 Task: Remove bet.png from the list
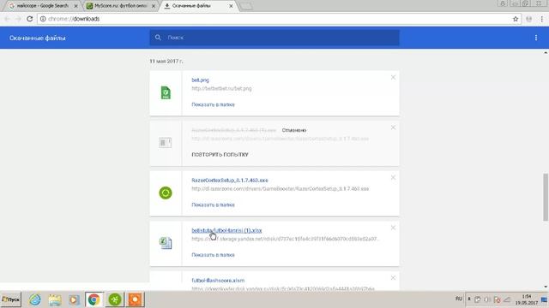pos(393,77)
